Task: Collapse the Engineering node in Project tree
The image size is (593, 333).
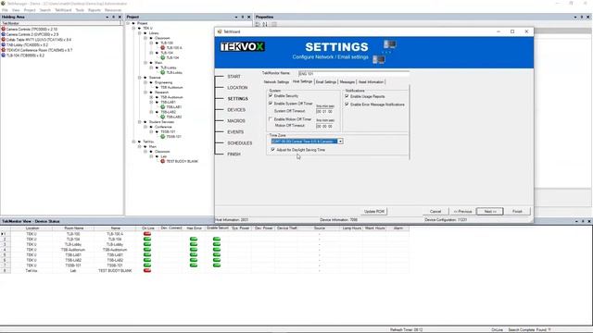Action: (x=145, y=82)
